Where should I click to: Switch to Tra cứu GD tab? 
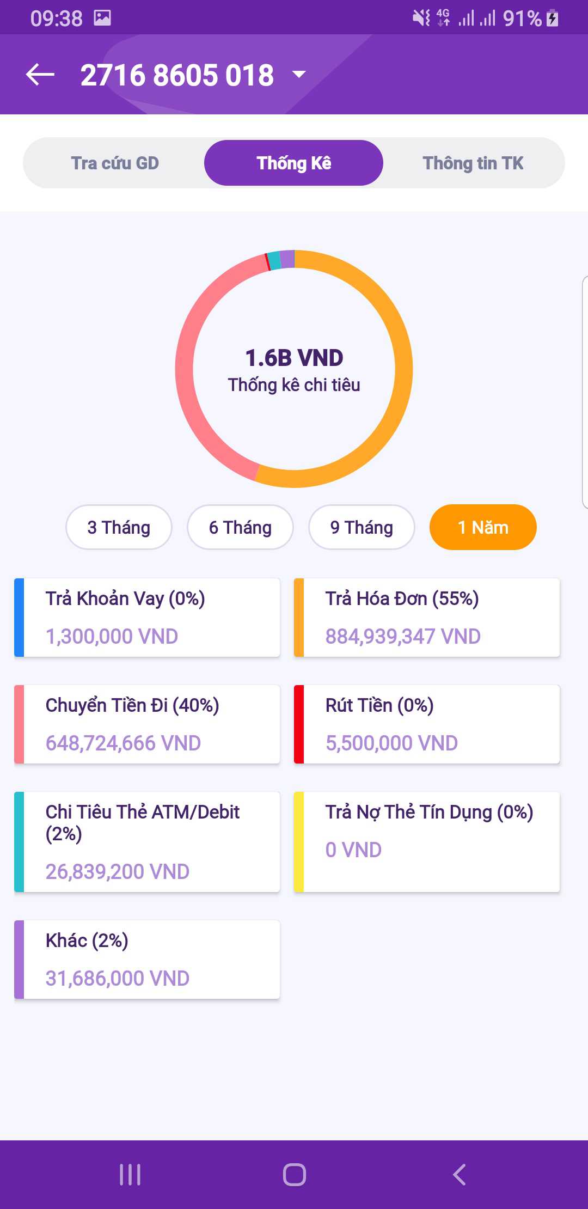tap(115, 163)
